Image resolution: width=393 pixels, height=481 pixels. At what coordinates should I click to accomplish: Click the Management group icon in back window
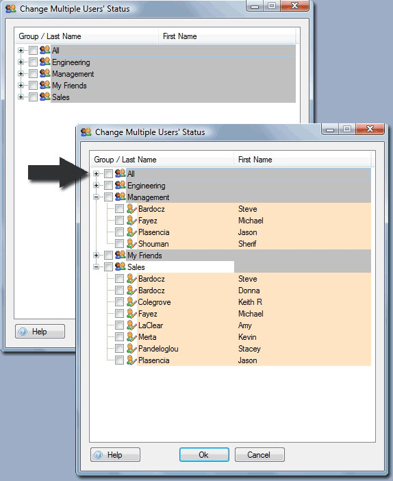pos(45,73)
